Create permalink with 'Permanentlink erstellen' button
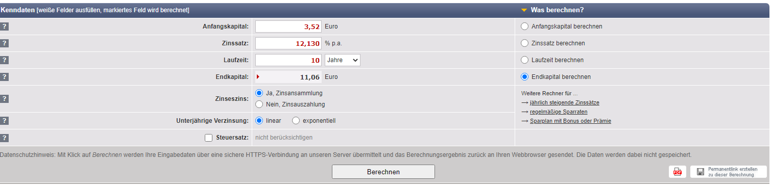The height and width of the screenshot is (188, 772). click(729, 172)
